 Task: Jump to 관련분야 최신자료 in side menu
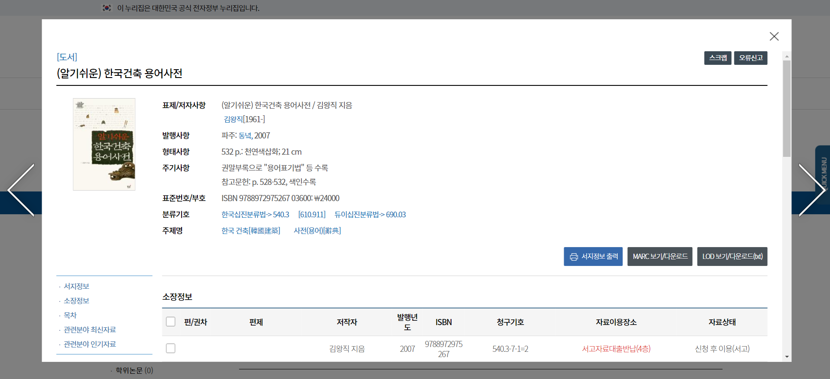coord(89,329)
